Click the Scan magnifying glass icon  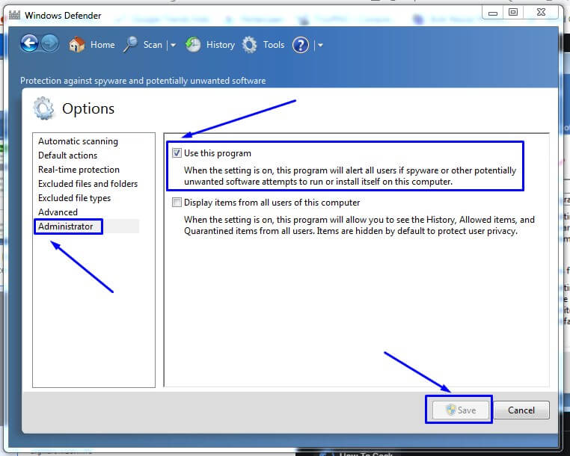130,45
